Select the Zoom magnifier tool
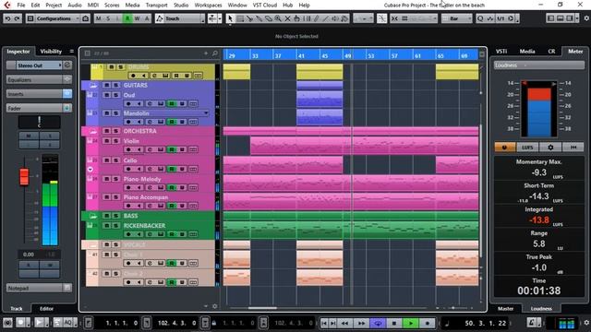The image size is (591, 332). point(278,18)
